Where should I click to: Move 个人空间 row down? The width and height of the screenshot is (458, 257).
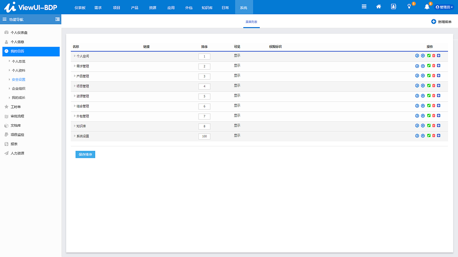click(417, 56)
